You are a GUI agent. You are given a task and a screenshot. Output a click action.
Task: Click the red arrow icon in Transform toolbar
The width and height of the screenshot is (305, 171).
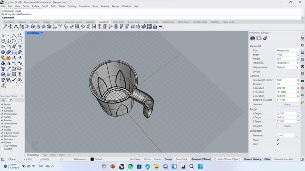[x=161, y=27]
